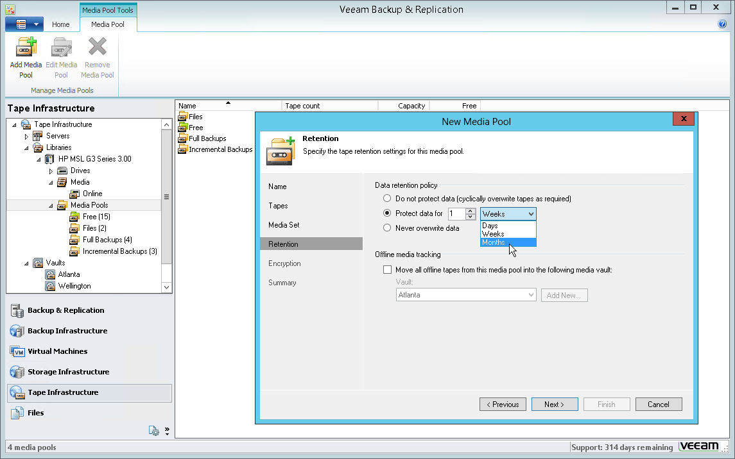Collapse the Media Pools tree node

coord(51,206)
